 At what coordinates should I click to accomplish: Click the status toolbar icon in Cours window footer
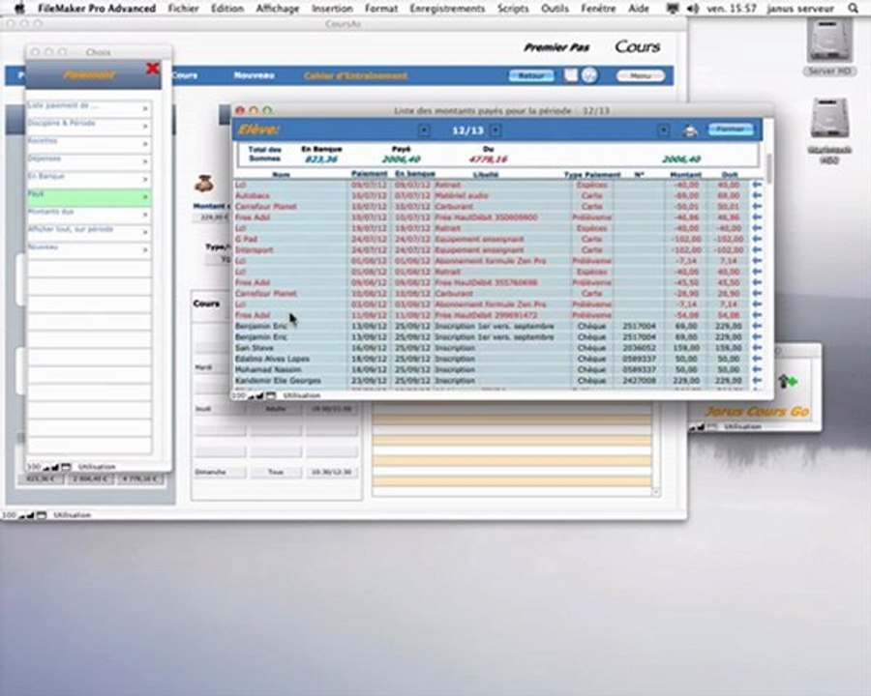[42, 515]
